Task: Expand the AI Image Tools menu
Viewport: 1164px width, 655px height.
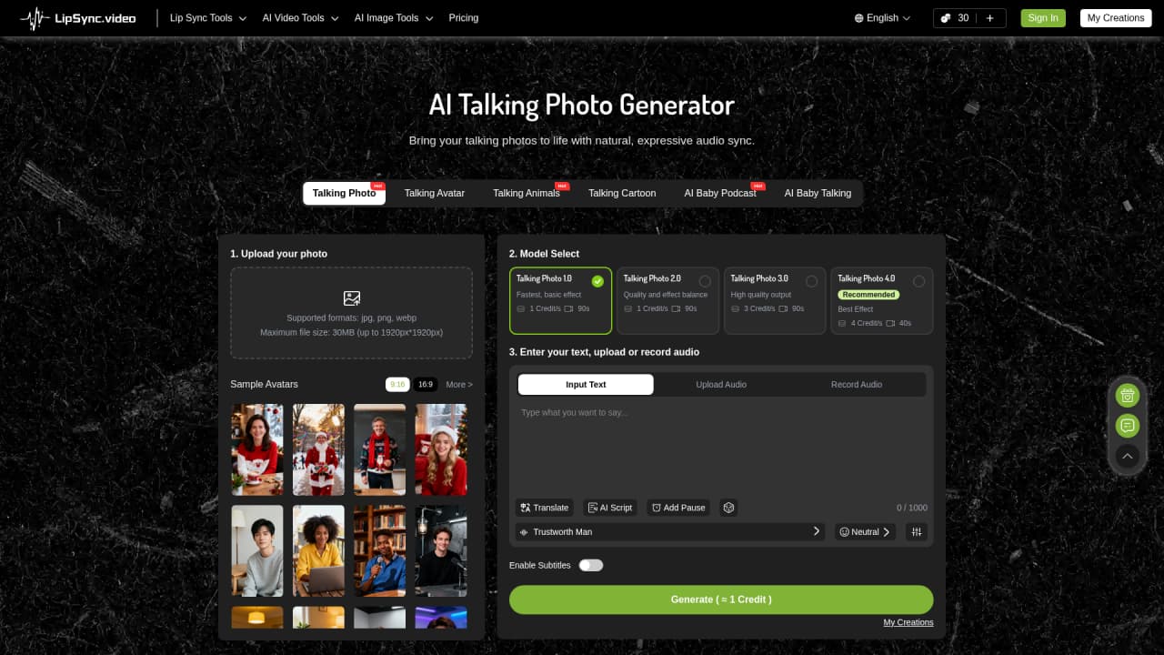Action: 394,18
